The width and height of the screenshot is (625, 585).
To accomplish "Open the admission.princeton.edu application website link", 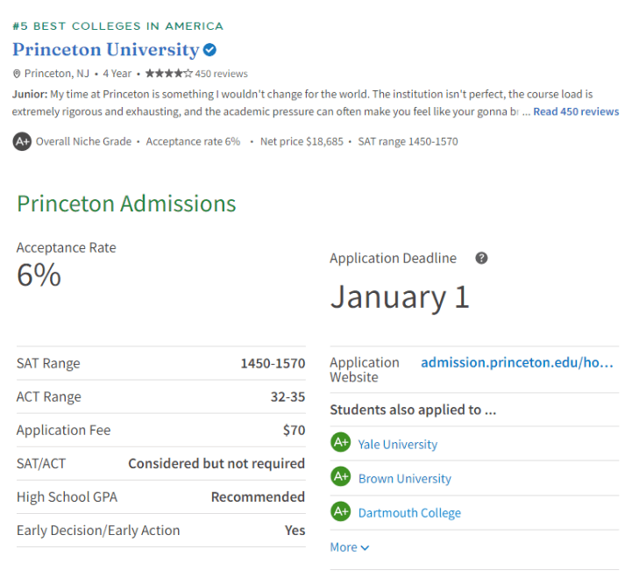I will [517, 362].
